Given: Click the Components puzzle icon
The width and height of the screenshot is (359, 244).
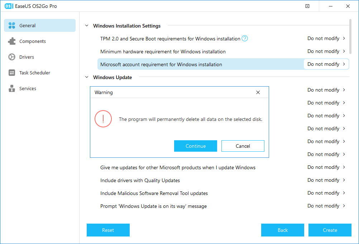Looking at the screenshot, I should click(x=12, y=41).
